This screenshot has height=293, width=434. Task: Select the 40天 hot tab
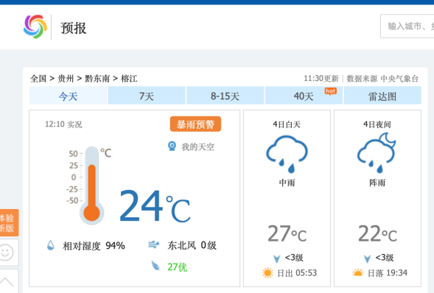[x=304, y=96]
